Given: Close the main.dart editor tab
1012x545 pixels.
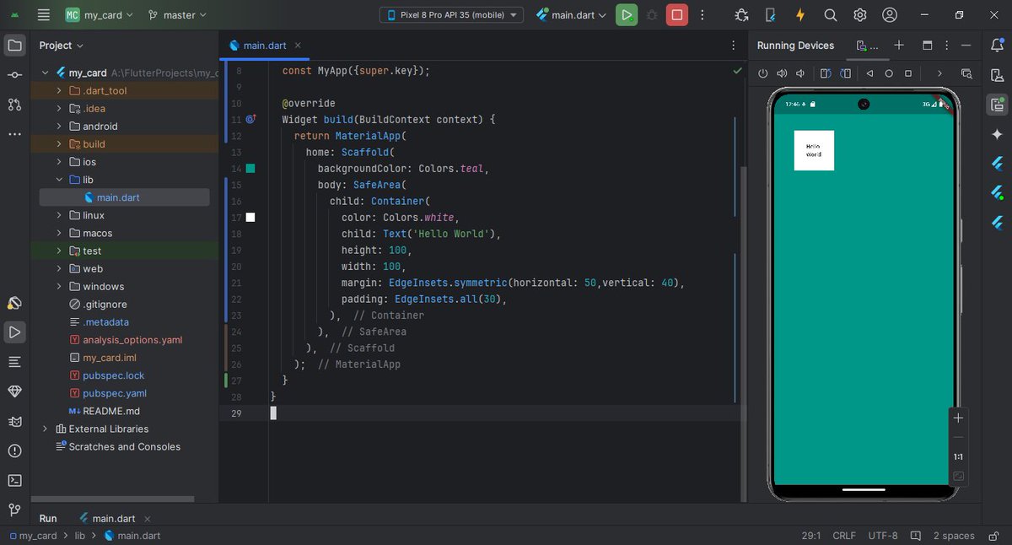Looking at the screenshot, I should pos(298,46).
